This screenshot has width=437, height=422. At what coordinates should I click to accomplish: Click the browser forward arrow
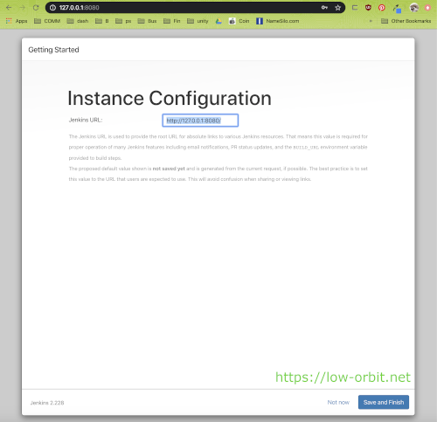[x=23, y=8]
